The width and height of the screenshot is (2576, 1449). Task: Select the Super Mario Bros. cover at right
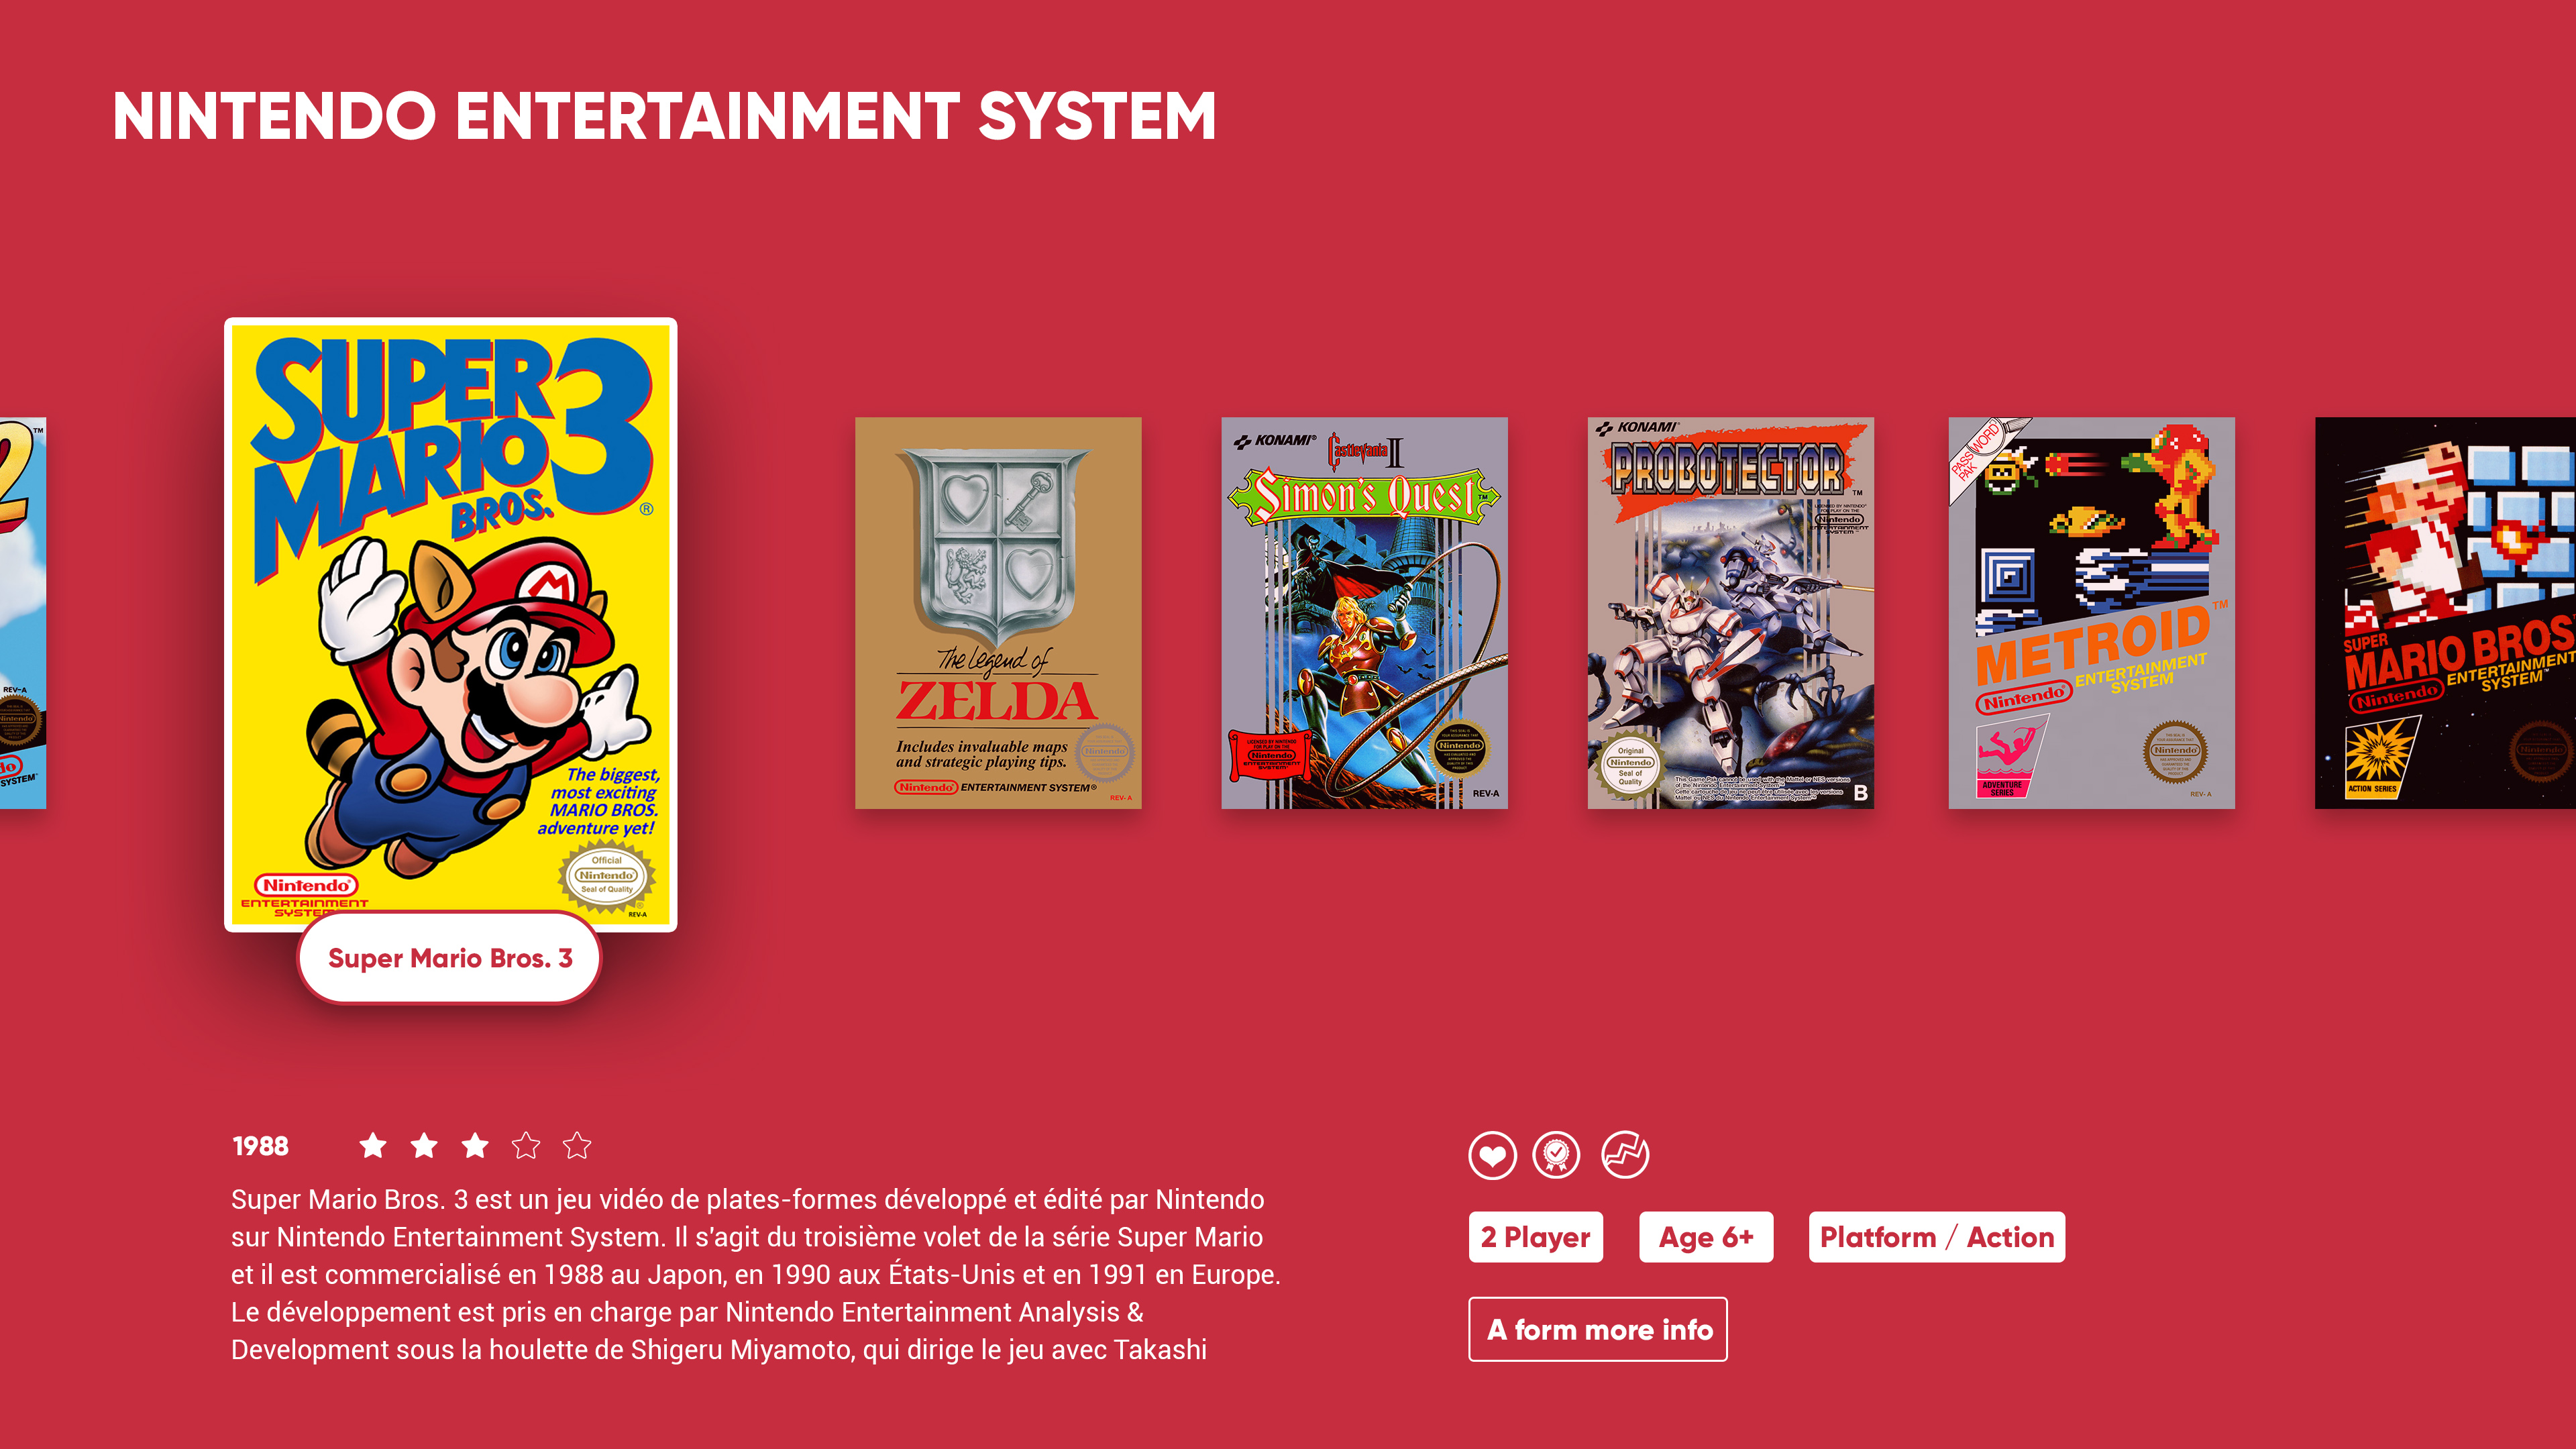[2446, 613]
